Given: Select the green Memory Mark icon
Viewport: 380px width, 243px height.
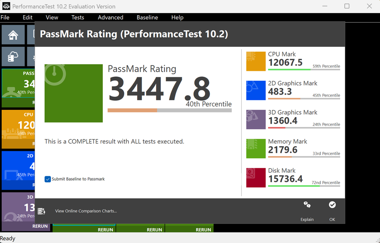Looking at the screenshot, I should (x=256, y=149).
